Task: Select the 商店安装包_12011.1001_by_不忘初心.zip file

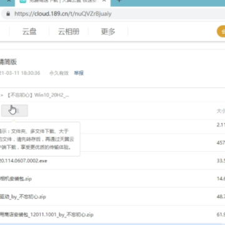Action: (x=47, y=214)
